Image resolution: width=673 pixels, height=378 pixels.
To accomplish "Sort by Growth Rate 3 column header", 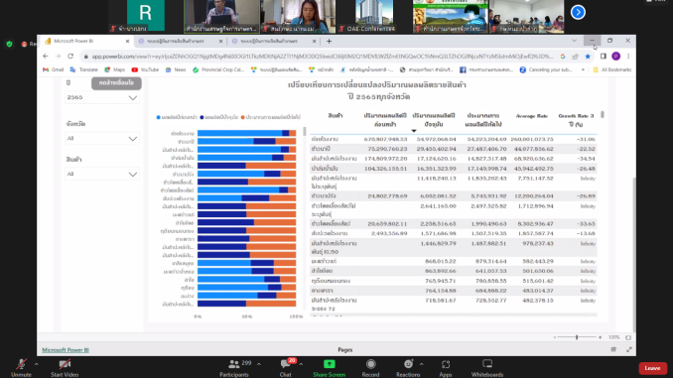I will (x=576, y=120).
